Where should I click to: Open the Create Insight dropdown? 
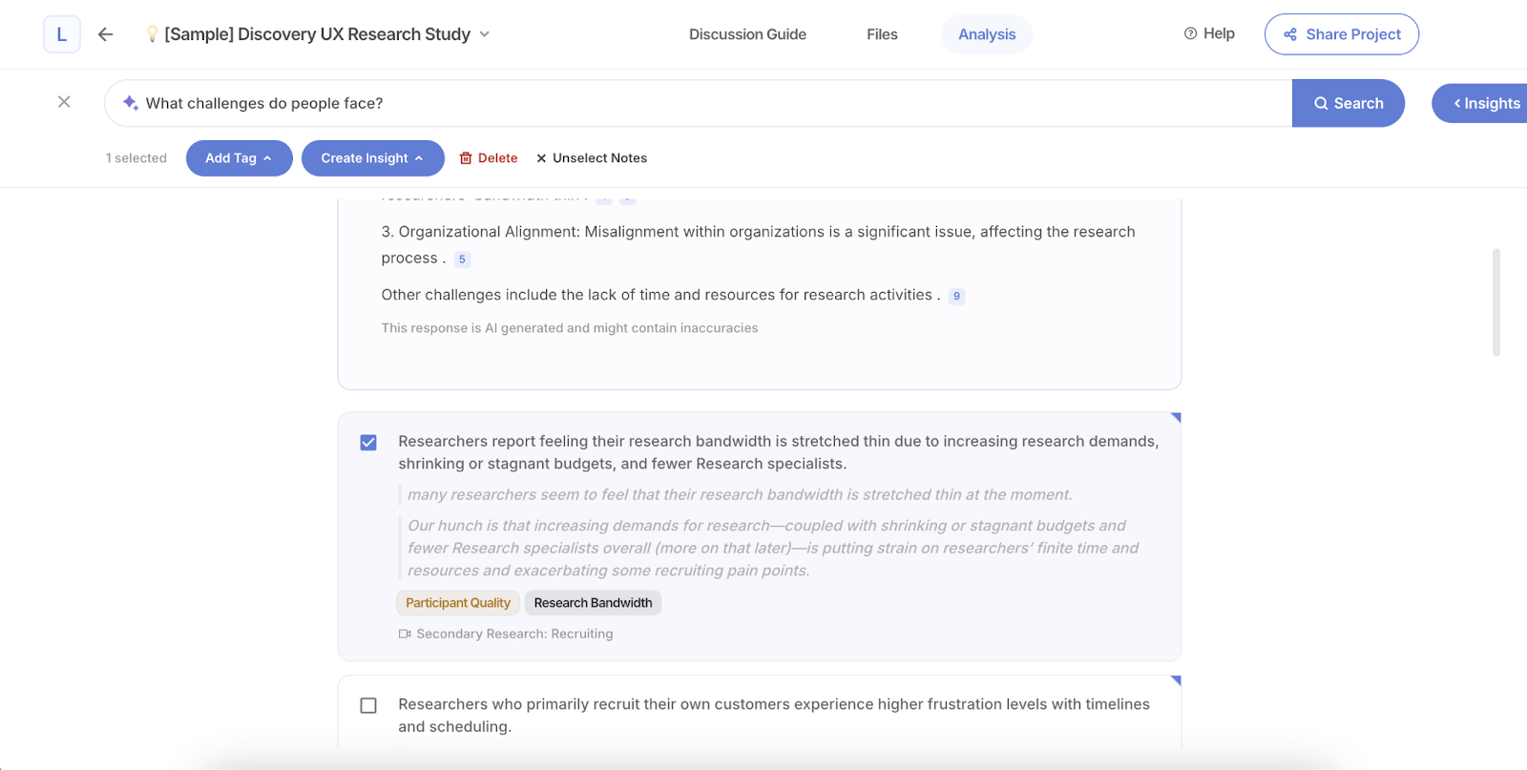point(373,158)
